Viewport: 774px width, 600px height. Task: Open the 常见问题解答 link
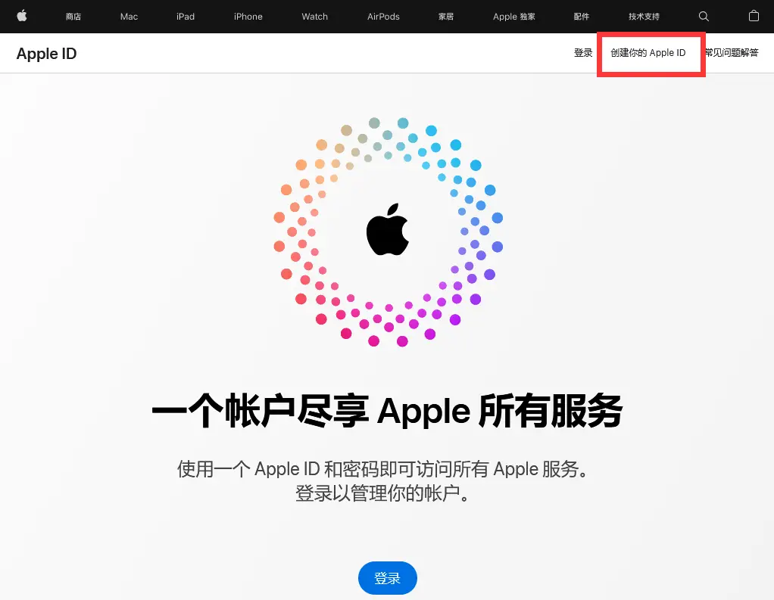click(731, 53)
